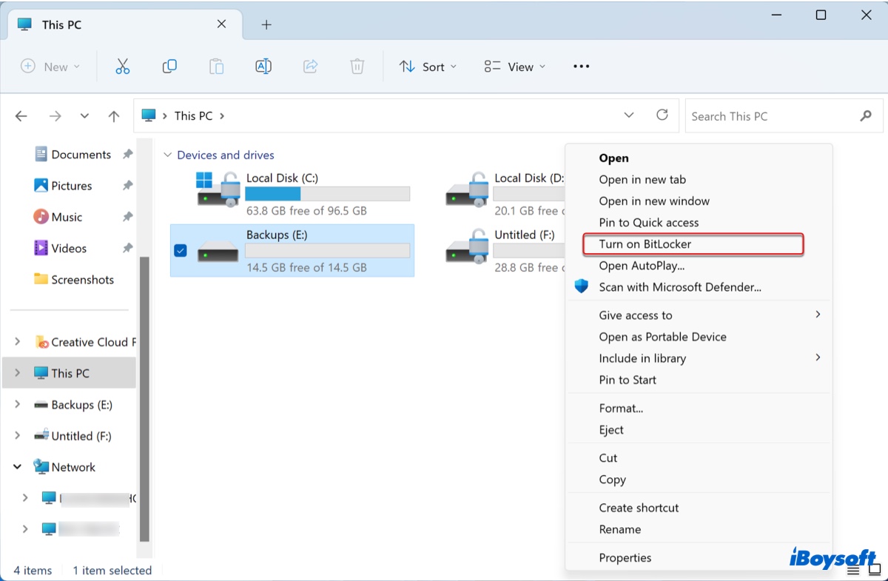Open the View dropdown
Image resolution: width=888 pixels, height=581 pixels.
pos(514,67)
